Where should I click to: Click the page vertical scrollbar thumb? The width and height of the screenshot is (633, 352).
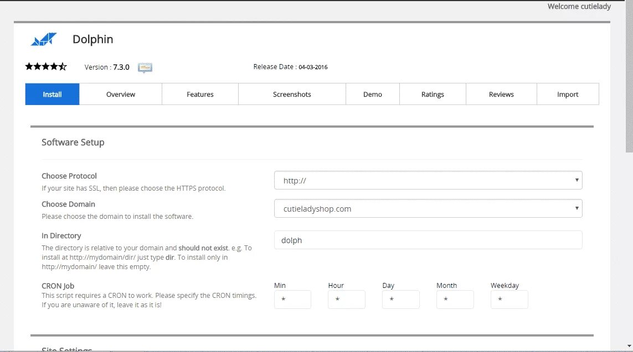pos(629,76)
